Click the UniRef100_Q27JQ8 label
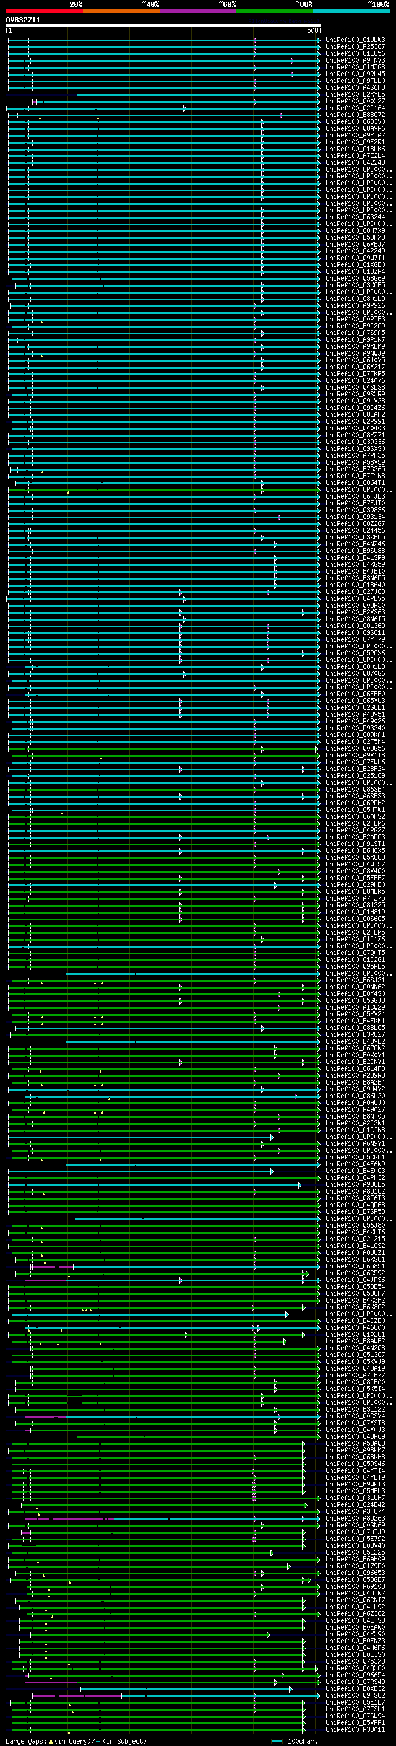Viewport: 396px width, 1746px height. click(355, 591)
